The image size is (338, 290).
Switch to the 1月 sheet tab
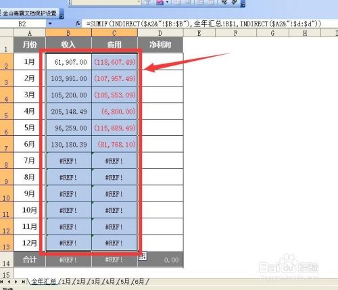[x=66, y=281]
